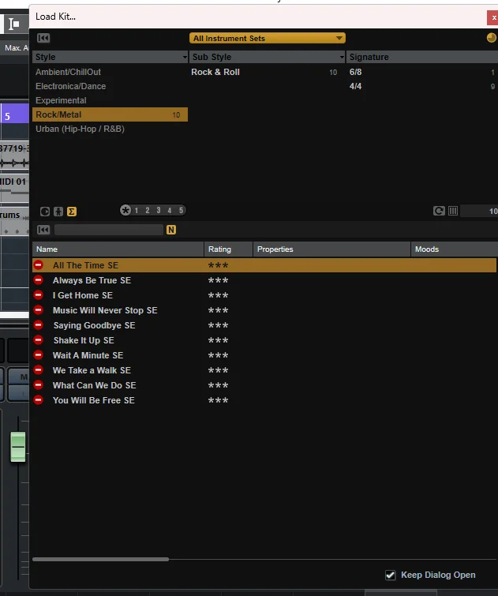Close the Load Kit dialog
Image resolution: width=498 pixels, height=596 pixels.
pyautogui.click(x=493, y=17)
